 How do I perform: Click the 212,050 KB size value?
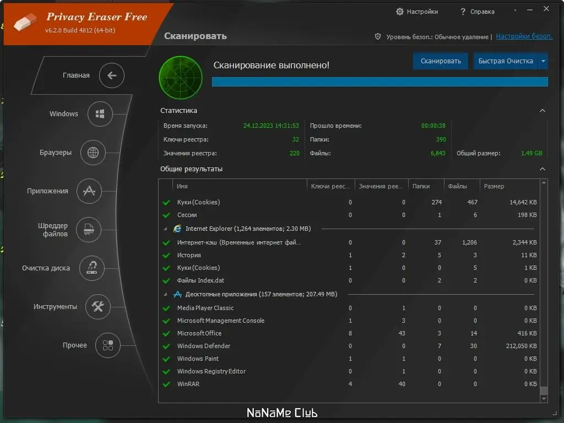pyautogui.click(x=521, y=346)
